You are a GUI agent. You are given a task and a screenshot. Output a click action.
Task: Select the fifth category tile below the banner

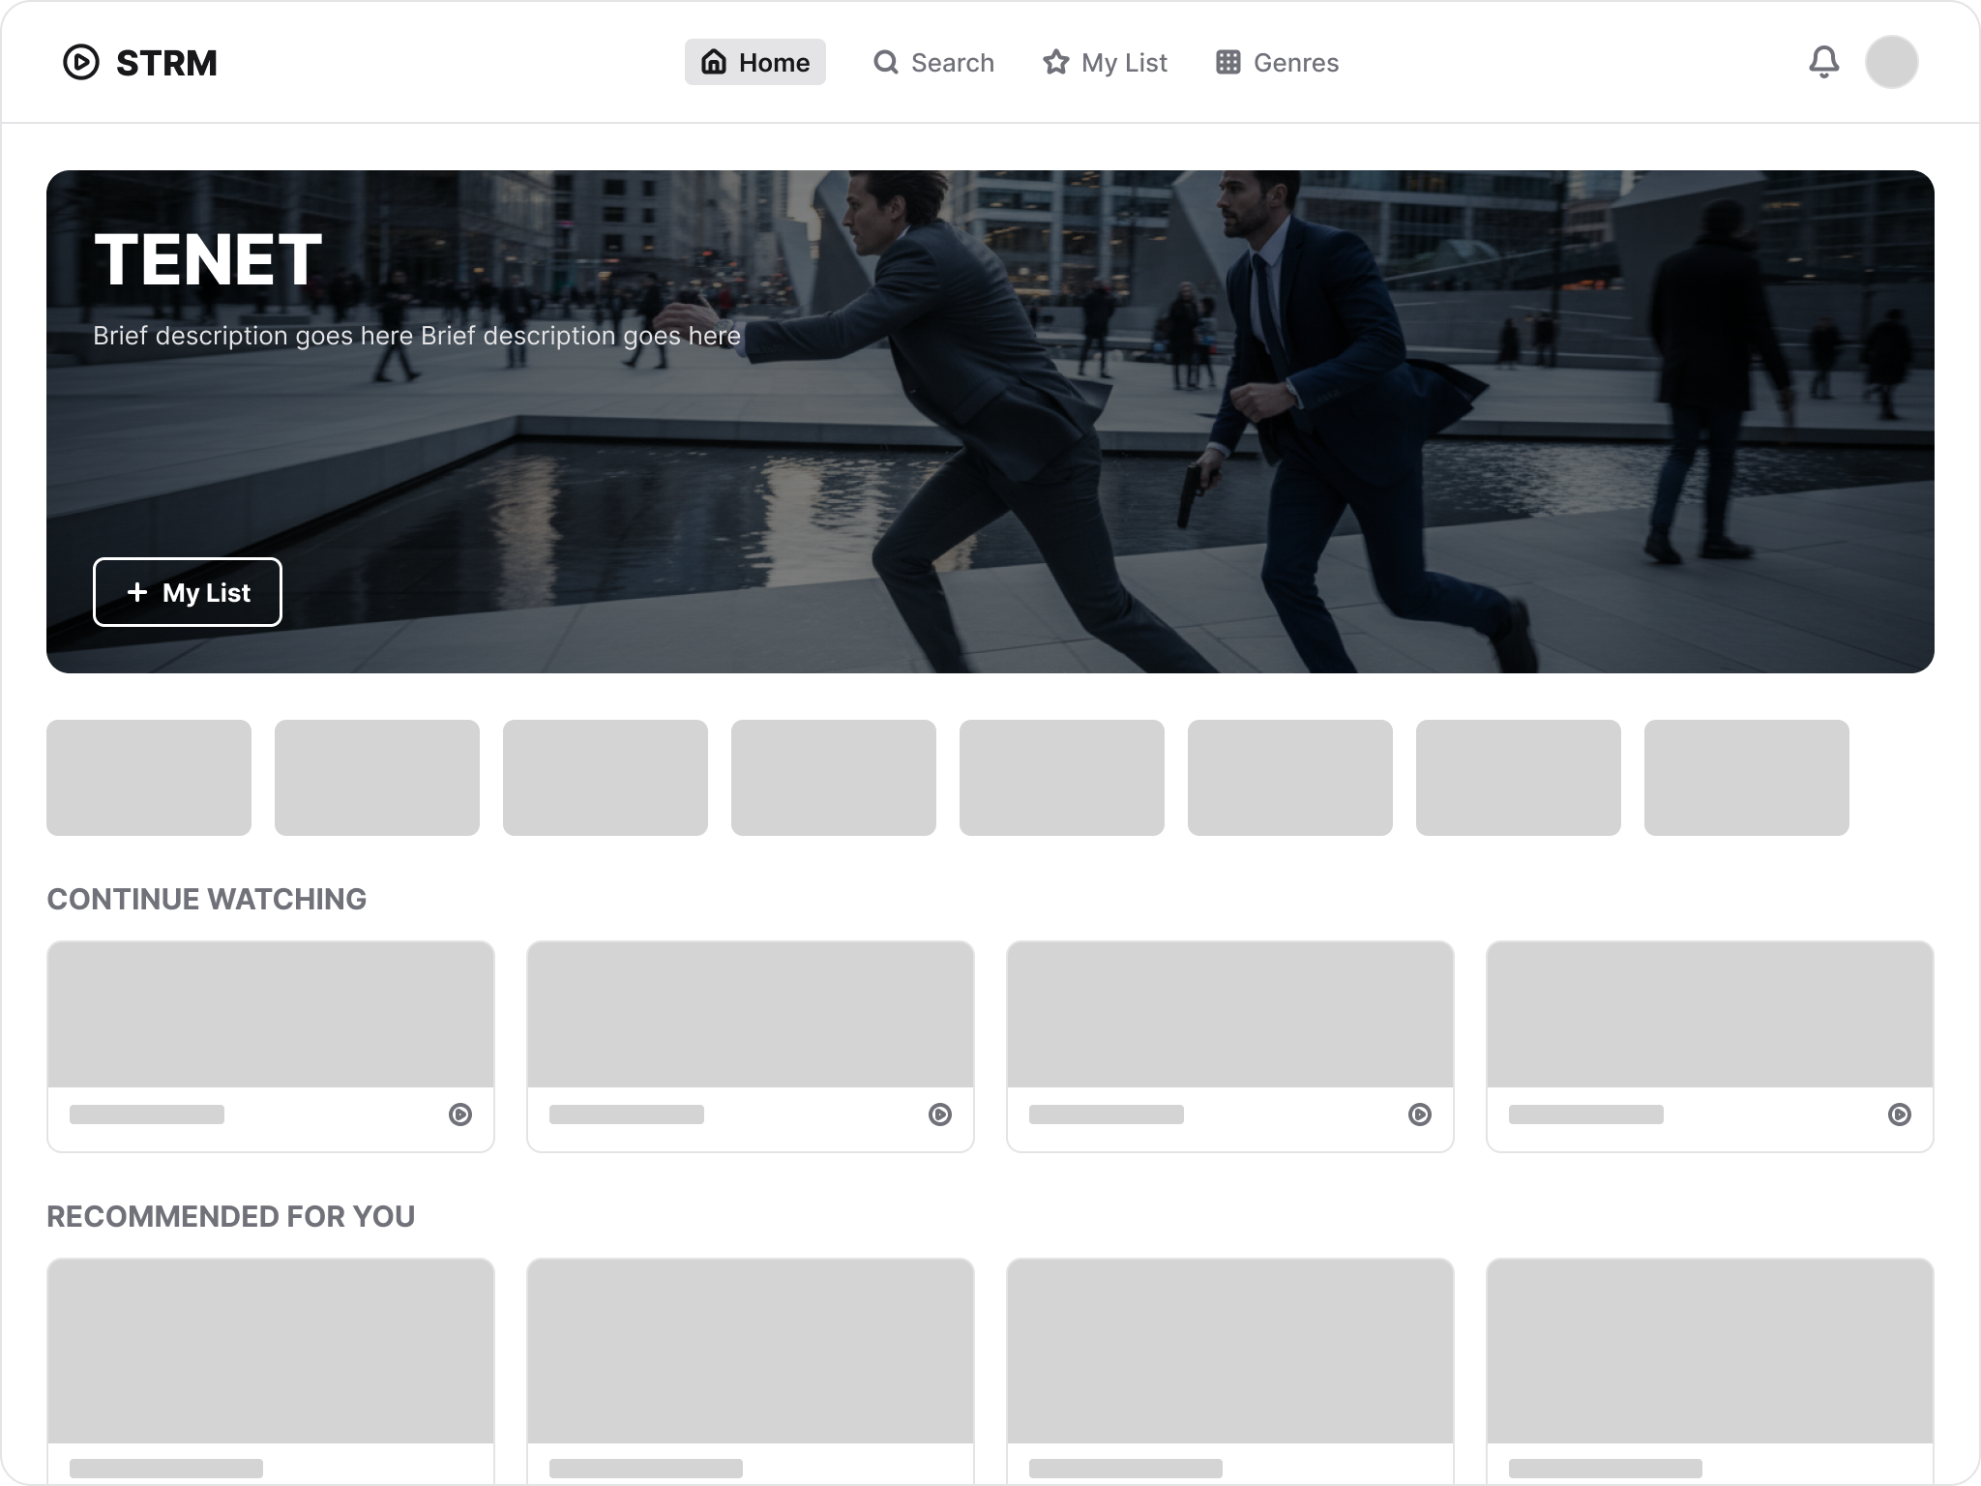coord(1062,778)
